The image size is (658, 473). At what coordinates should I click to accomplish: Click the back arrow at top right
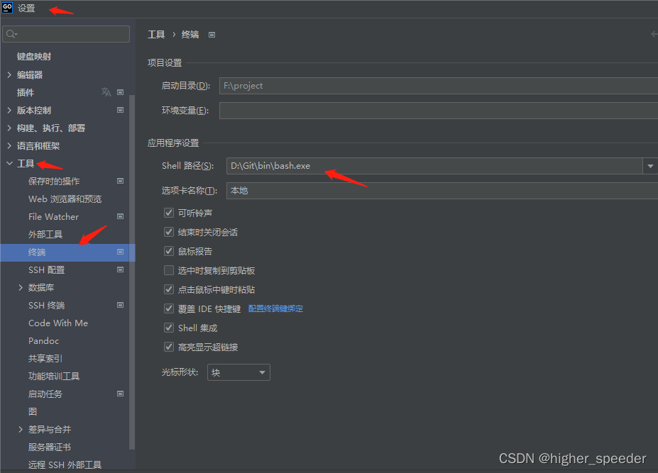click(654, 33)
